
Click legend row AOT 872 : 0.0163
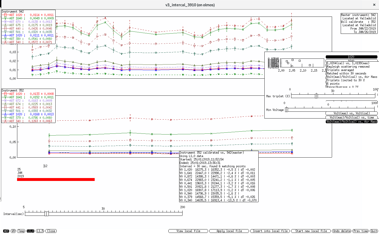tap(28, 101)
